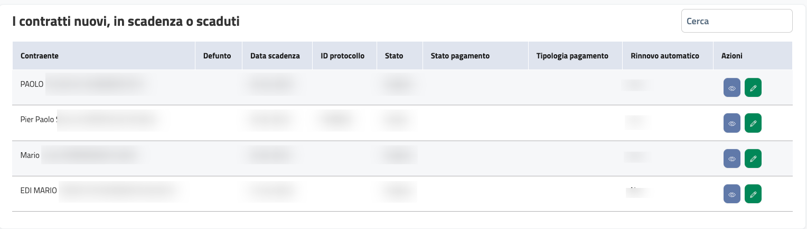The image size is (807, 229).
Task: Select the PAOLO contraente row
Action: point(32,84)
